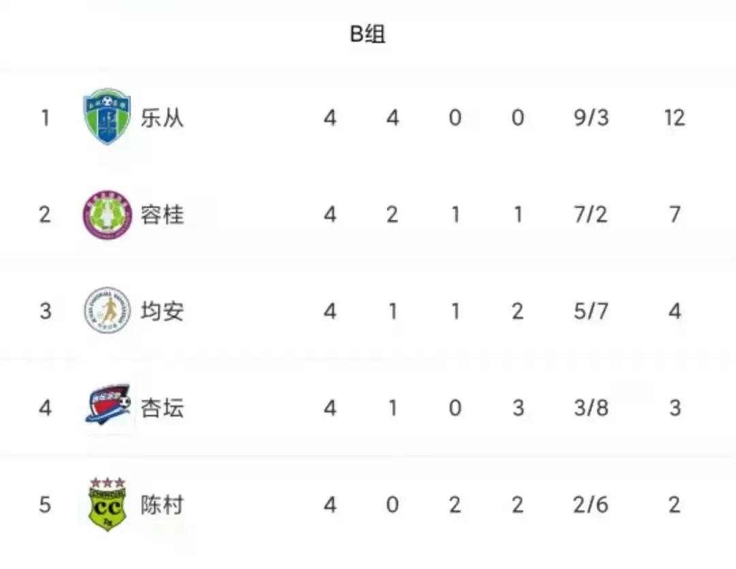Image resolution: width=736 pixels, height=569 pixels.
Task: Select the 杏坛 team name
Action: click(162, 408)
